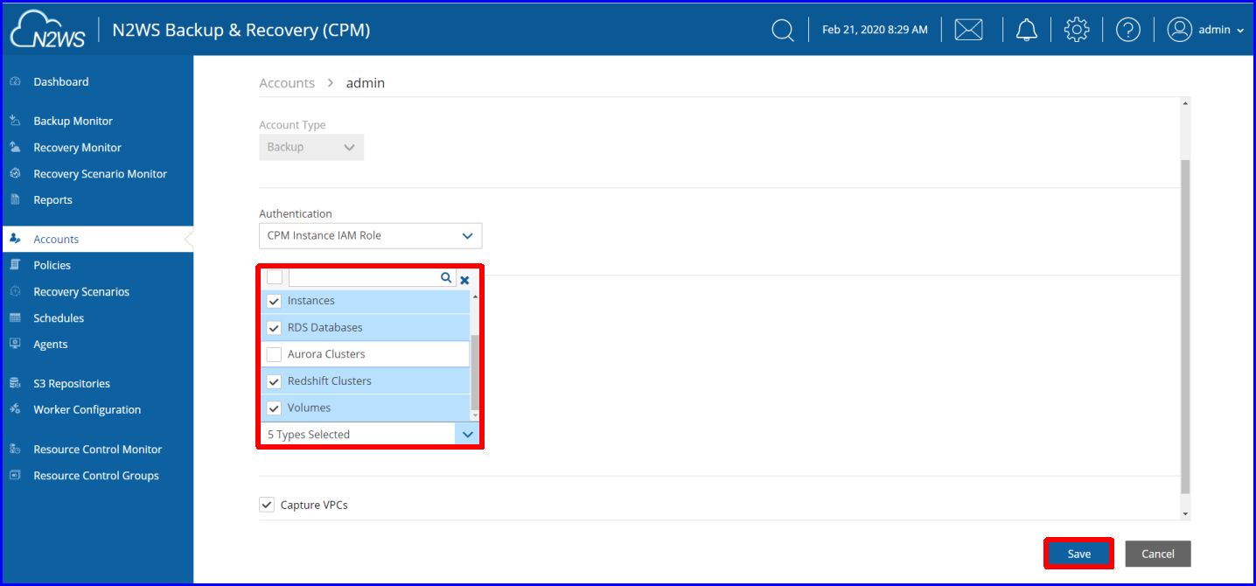
Task: Click the date Feb 21, 2020 8:29 AM
Action: pos(875,30)
